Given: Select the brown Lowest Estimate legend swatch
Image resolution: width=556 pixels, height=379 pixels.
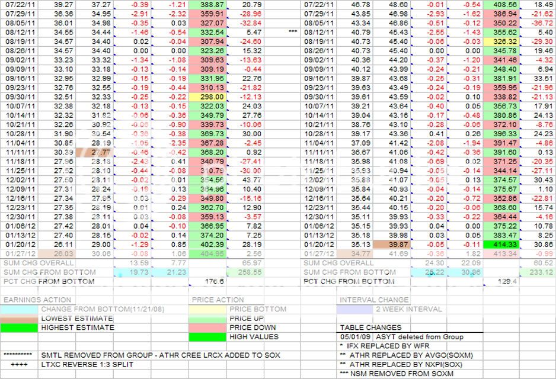Looking at the screenshot, I should tap(20, 318).
